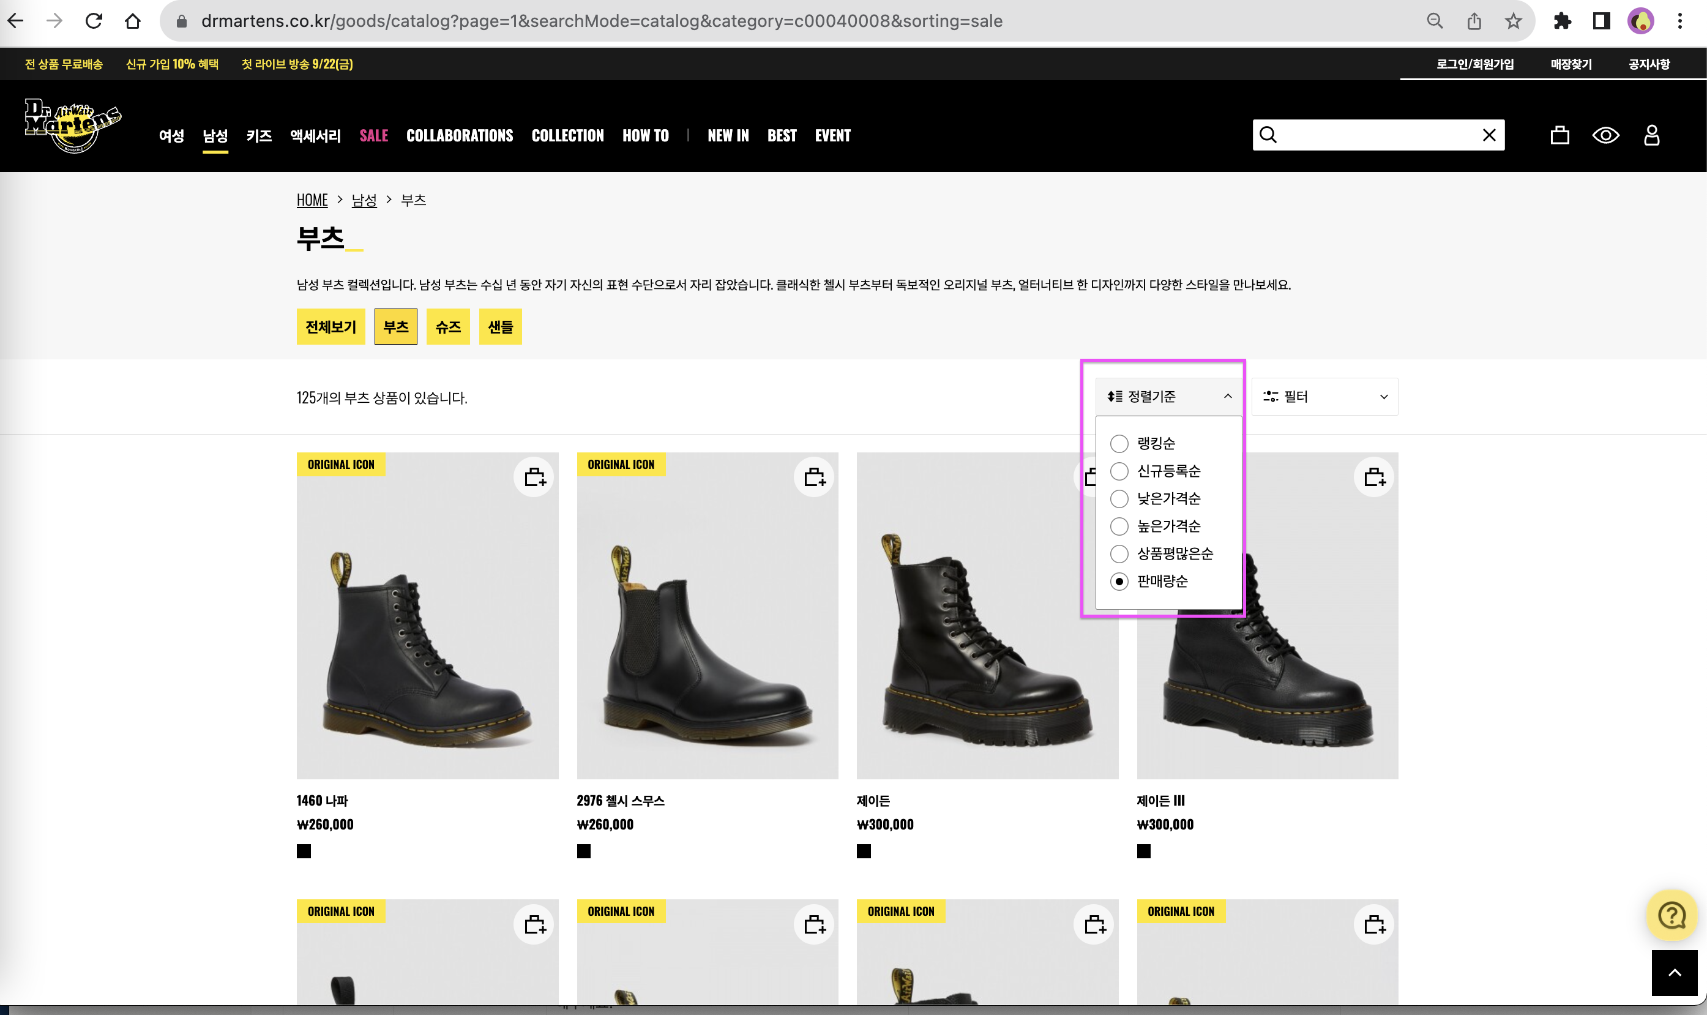Click the add-to-cart icon on 2976 첼시 스무스

coord(814,477)
